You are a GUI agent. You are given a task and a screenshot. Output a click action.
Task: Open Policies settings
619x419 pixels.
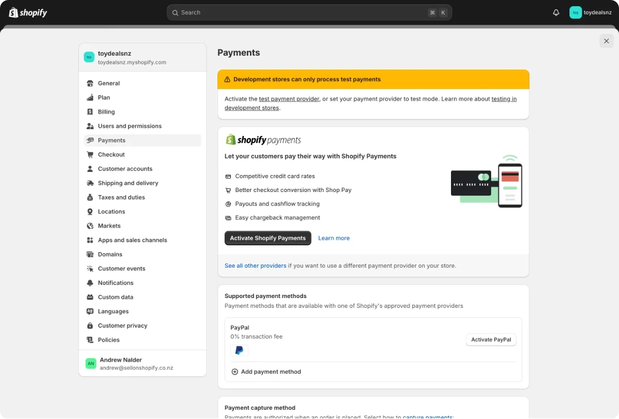coord(142,340)
